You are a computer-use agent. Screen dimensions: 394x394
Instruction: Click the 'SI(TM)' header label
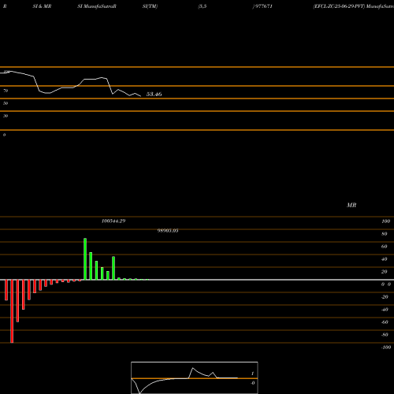[x=150, y=6]
